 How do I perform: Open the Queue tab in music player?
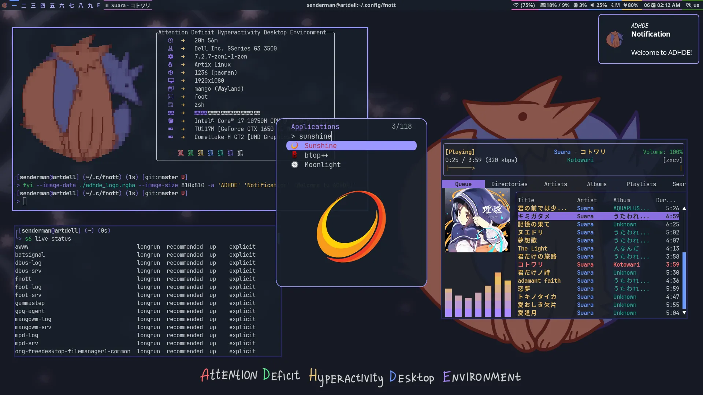463,184
